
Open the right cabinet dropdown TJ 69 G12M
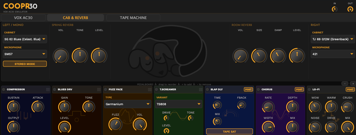333,39
